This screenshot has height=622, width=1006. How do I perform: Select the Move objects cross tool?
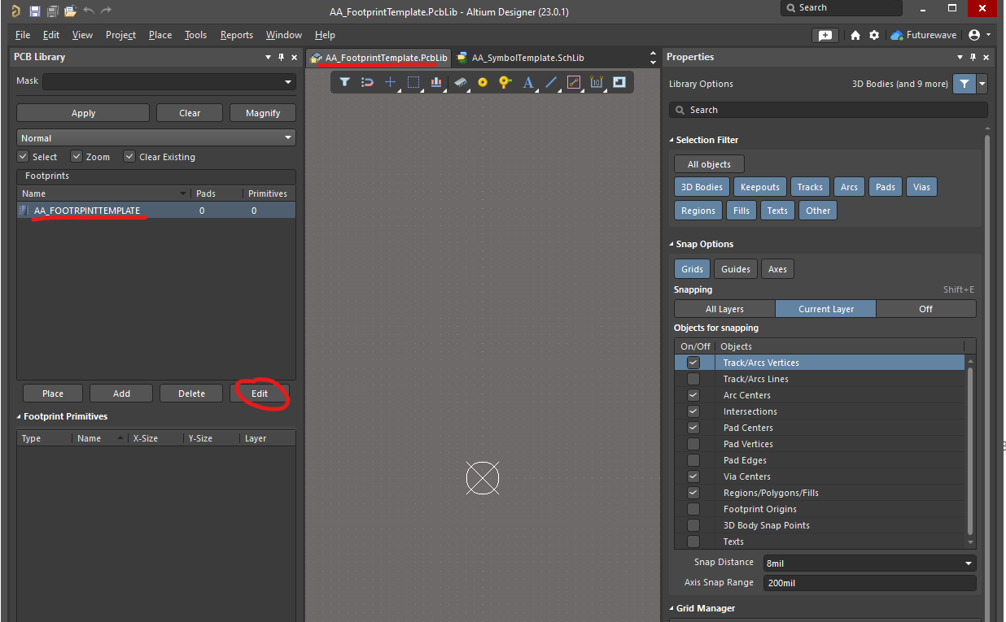[390, 82]
